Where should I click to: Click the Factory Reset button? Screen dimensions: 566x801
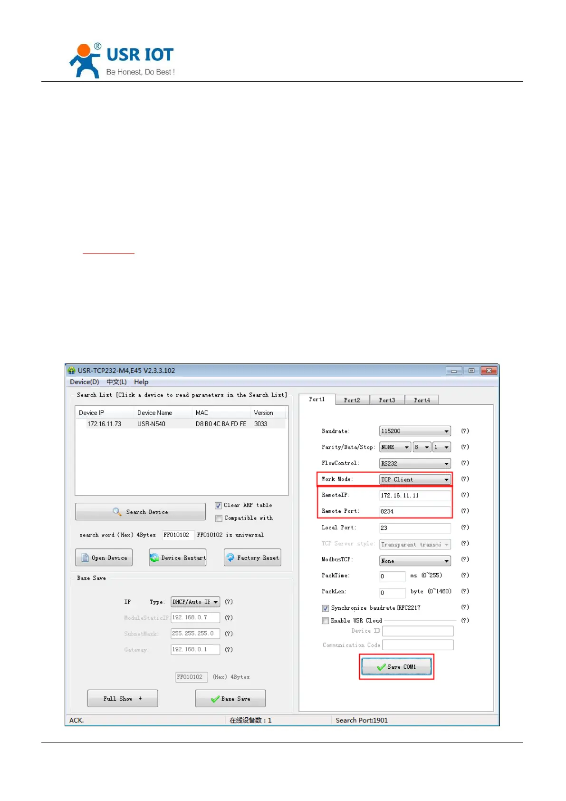click(252, 557)
